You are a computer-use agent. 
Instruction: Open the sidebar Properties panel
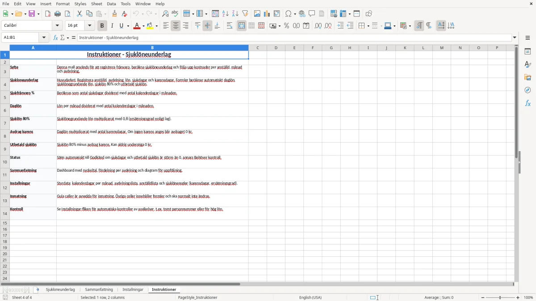coord(528,52)
